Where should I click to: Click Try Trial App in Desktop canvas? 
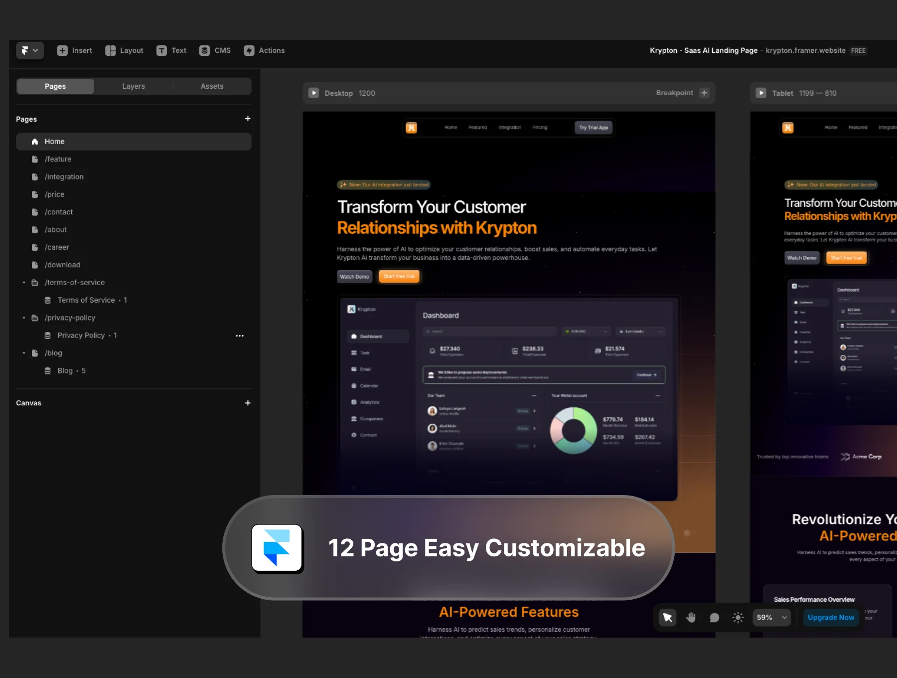tap(594, 128)
